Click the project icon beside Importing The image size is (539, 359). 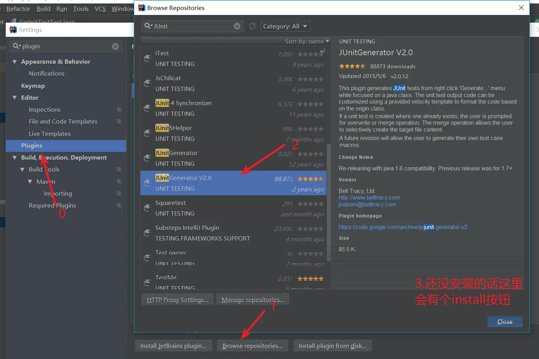pyautogui.click(x=119, y=194)
